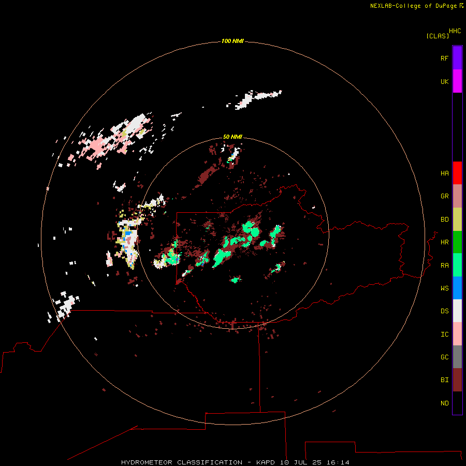This screenshot has width=466, height=466.
Task: Click the KAPD radar site identifier
Action: 266,462
